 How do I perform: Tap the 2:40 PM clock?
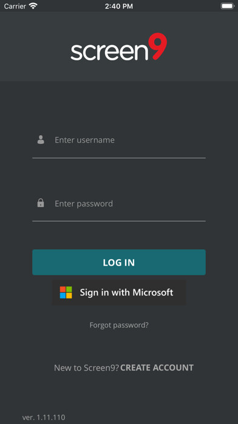pyautogui.click(x=119, y=6)
